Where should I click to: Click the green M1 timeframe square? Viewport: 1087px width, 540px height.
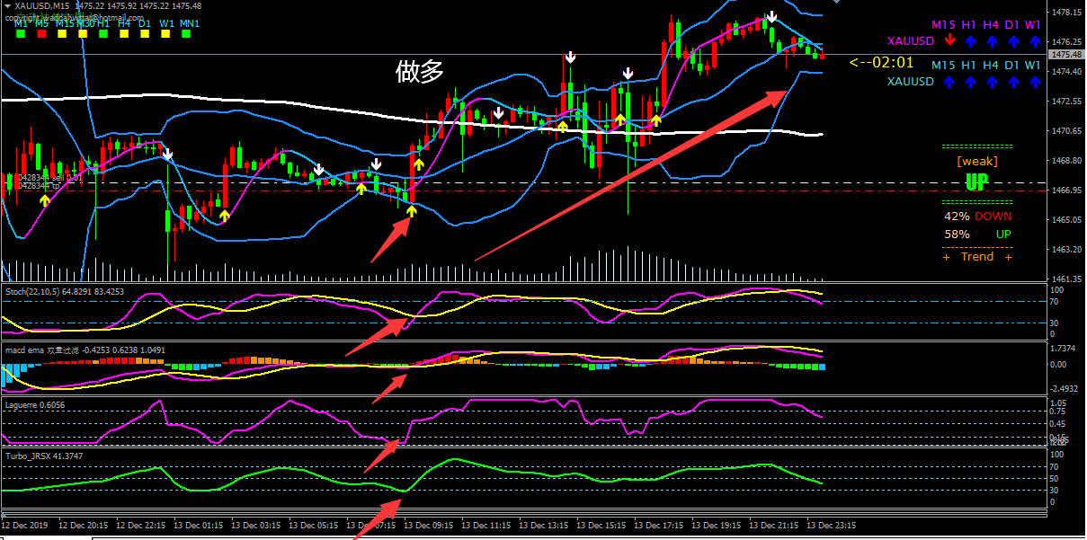[19, 34]
